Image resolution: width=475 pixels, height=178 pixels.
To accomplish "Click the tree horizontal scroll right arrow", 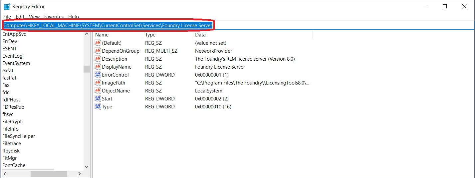I will pos(80,174).
